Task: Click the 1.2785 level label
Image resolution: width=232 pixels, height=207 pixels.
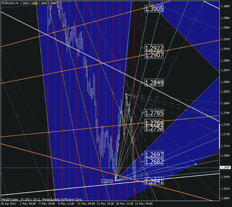Action: pyautogui.click(x=154, y=113)
